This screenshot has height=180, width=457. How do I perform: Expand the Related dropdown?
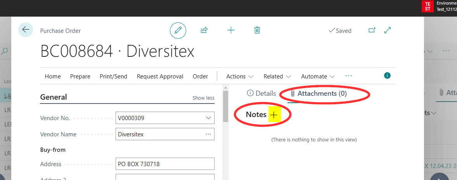coord(277,76)
